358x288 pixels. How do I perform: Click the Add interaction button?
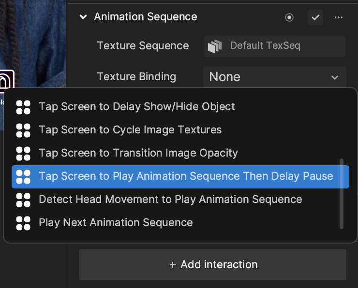point(213,265)
